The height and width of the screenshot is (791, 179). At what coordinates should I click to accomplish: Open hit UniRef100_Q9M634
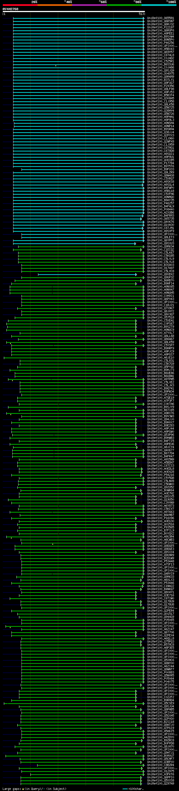pos(161,246)
